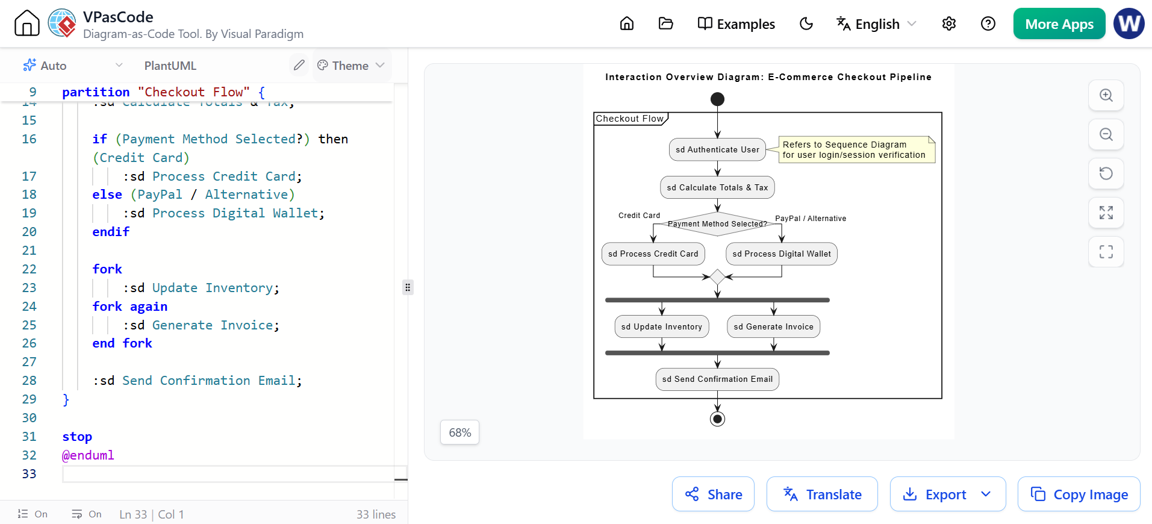Viewport: 1152px width, 524px height.
Task: Open the folder icon in the navigation bar
Action: click(665, 23)
